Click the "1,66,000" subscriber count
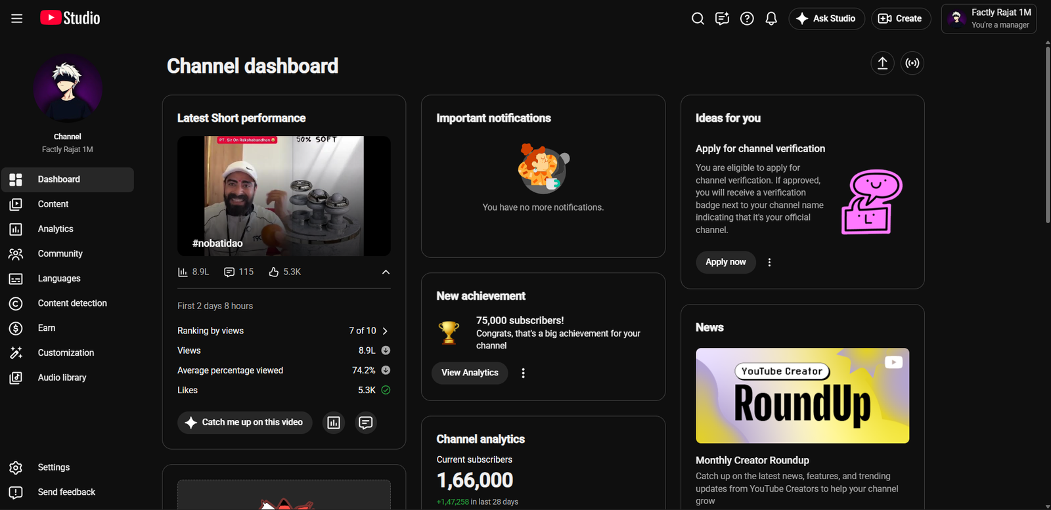This screenshot has height=510, width=1051. click(x=475, y=480)
